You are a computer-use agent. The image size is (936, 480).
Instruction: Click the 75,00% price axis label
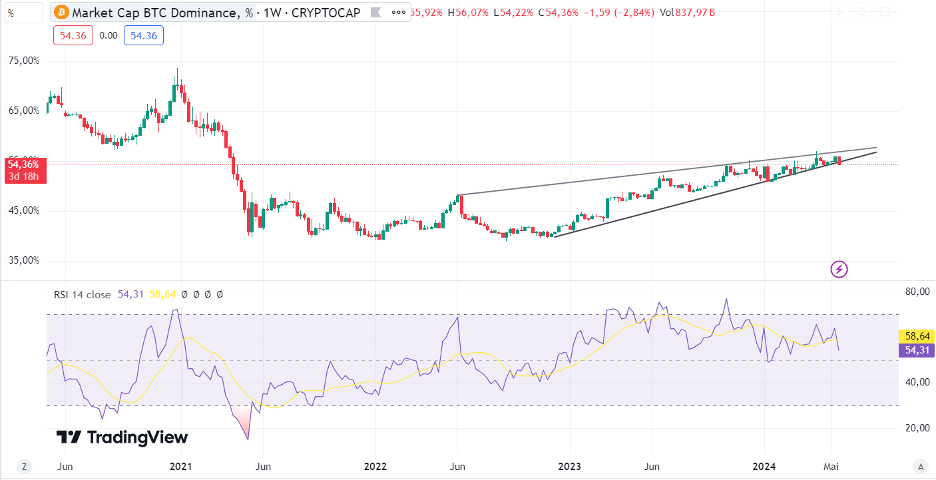click(x=24, y=61)
